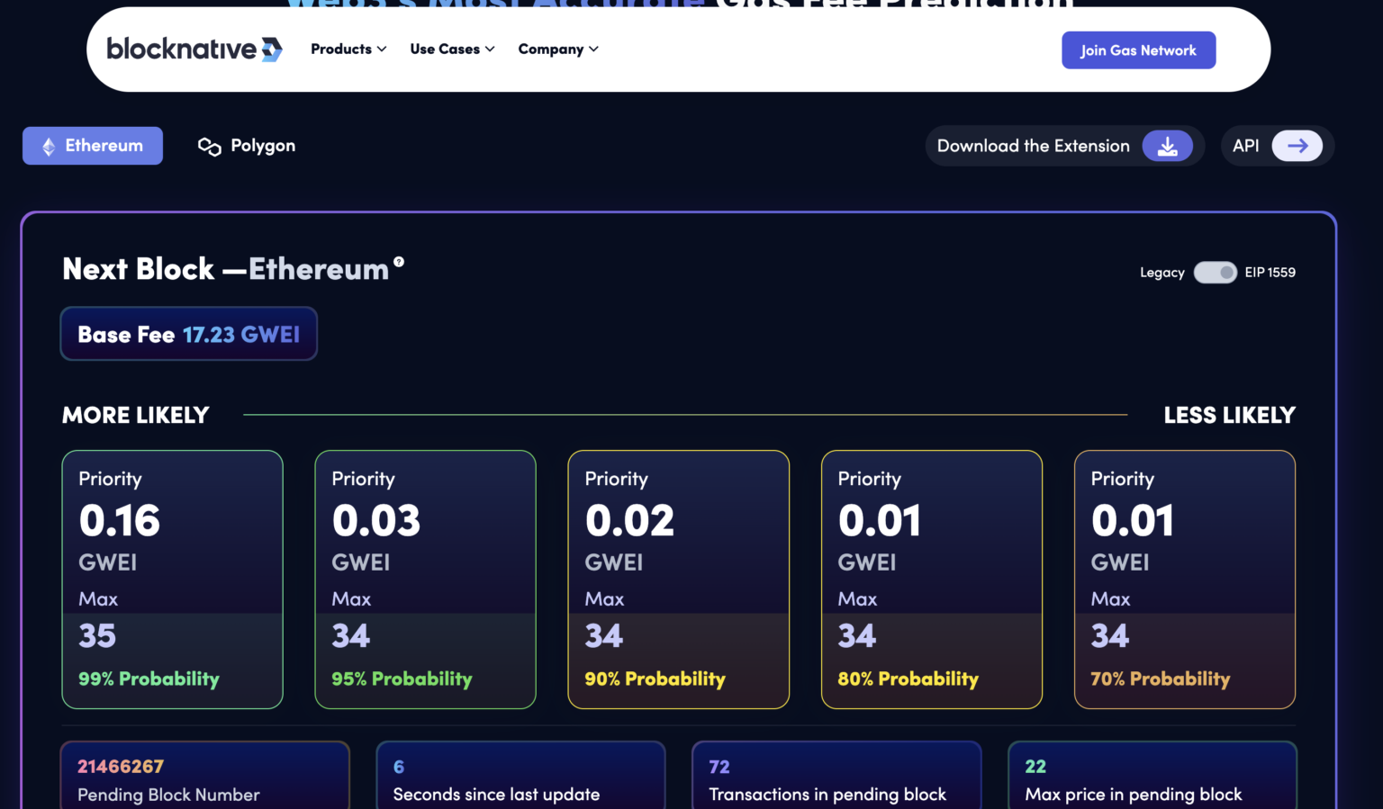Expand the Use Cases menu
Viewport: 1383px width, 809px height.
click(x=451, y=49)
